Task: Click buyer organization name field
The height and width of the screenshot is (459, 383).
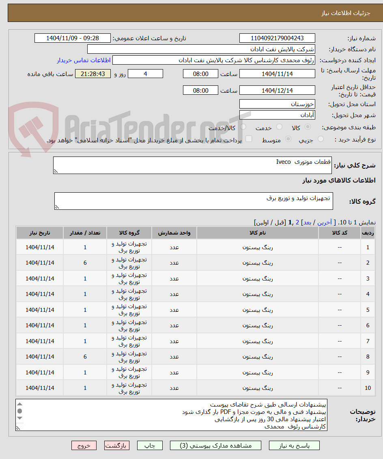Action: pyautogui.click(x=201, y=49)
